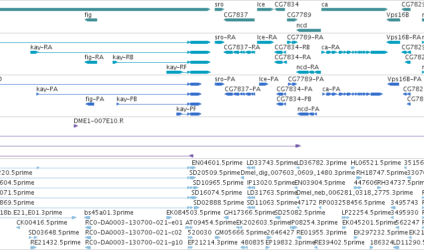The image size is (424, 250).
Task: Click the ncd gene label
Action: 301,25
